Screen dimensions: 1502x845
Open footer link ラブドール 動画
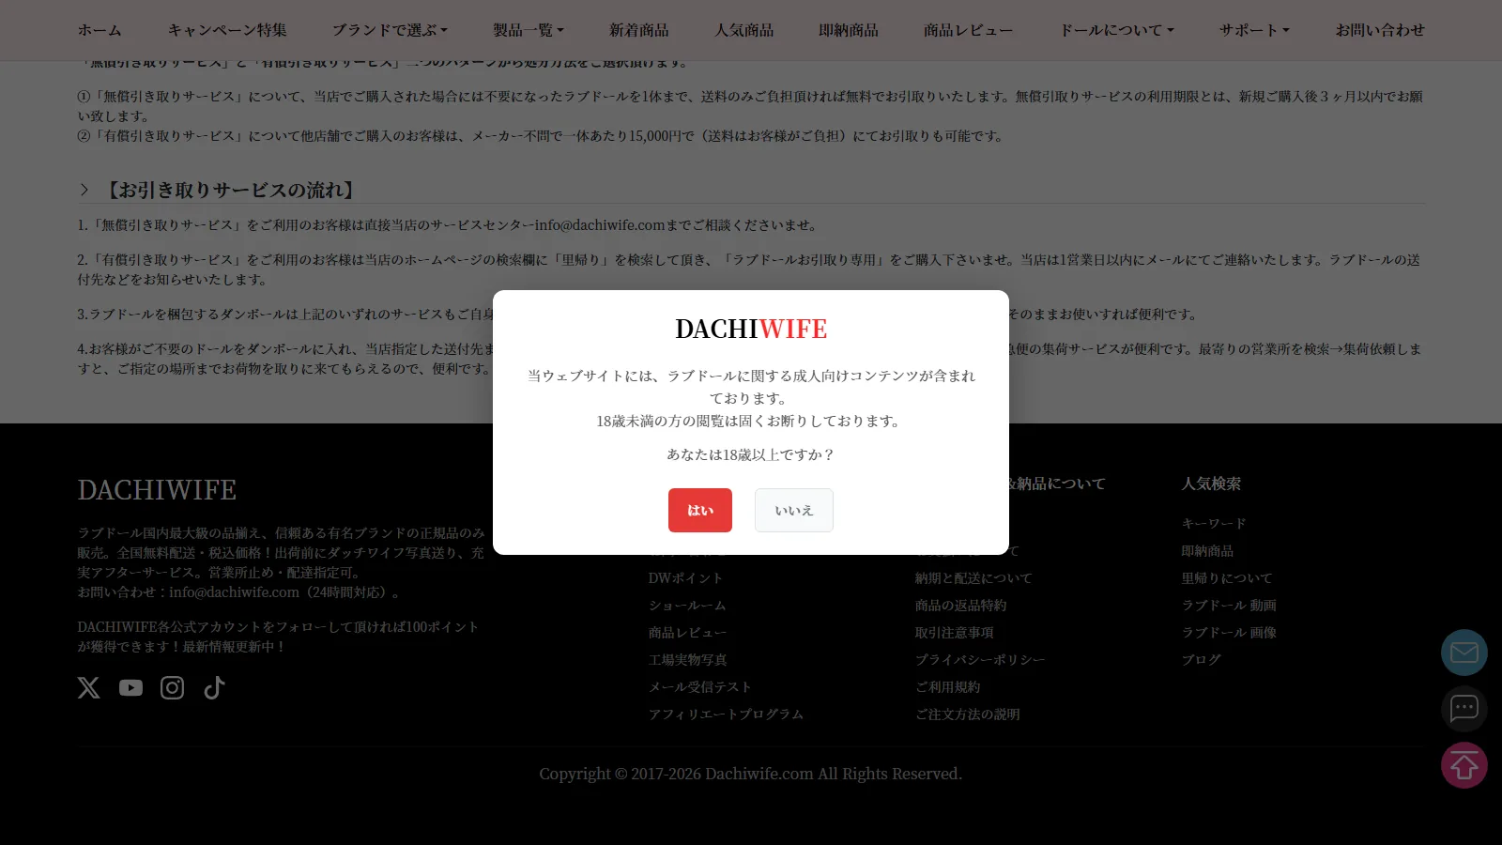(x=1230, y=606)
